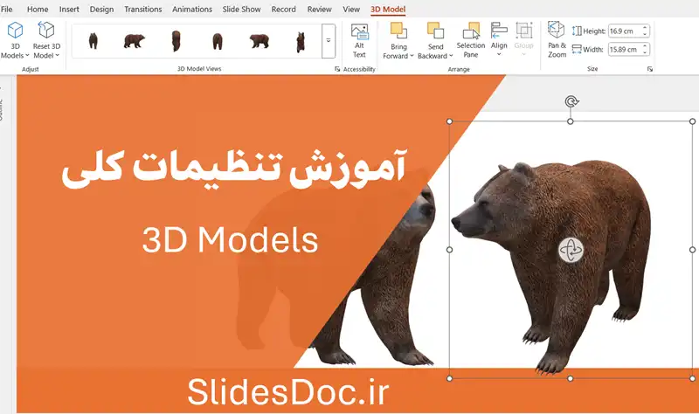This screenshot has width=699, height=414.
Task: Expand the Reset 3D Model dropdown arrow
Action: (x=58, y=56)
